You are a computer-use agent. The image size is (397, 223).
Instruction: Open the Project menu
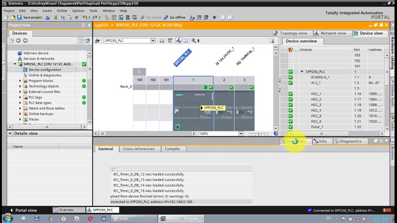[9, 11]
